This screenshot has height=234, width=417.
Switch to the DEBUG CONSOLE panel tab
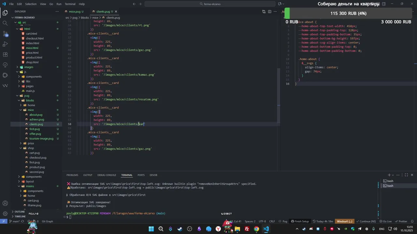pyautogui.click(x=107, y=175)
